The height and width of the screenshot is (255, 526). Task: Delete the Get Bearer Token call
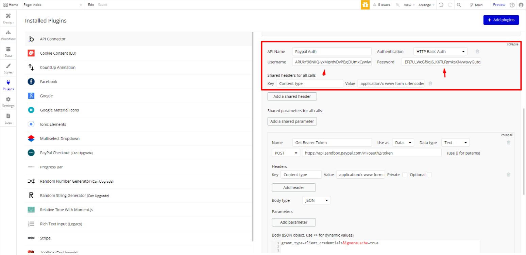[x=509, y=143]
